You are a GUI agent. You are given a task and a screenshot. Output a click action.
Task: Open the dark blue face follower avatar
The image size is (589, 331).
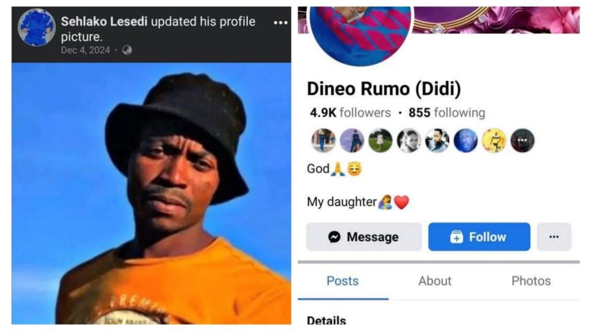pyautogui.click(x=465, y=141)
